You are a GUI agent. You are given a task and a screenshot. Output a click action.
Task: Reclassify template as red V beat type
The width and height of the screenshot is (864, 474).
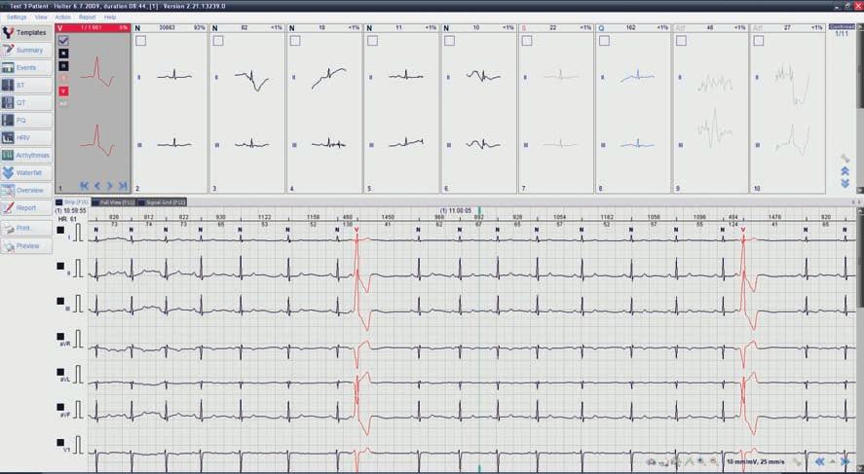pos(63,91)
